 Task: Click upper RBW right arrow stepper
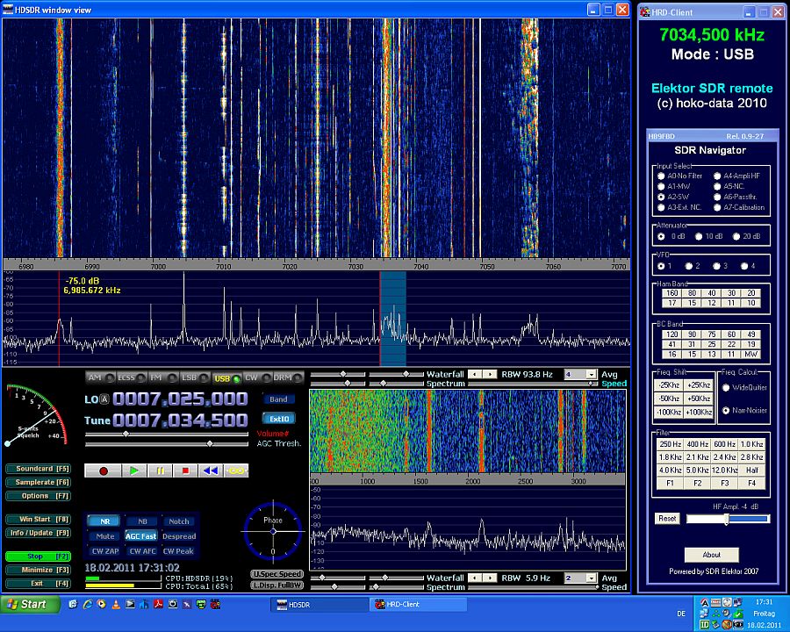point(489,374)
